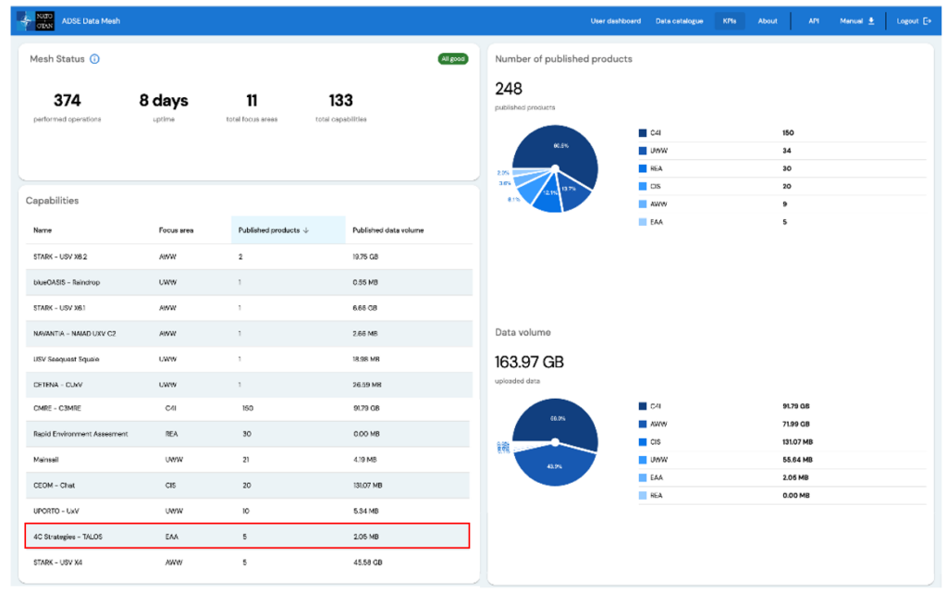This screenshot has height=593, width=947.
Task: Click the 248 published products total
Action: pos(509,89)
